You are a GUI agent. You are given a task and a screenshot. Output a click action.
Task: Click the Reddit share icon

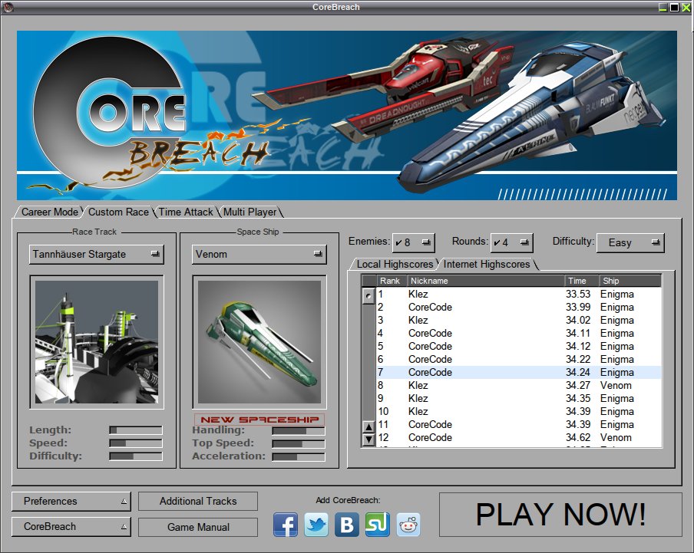[x=408, y=525]
